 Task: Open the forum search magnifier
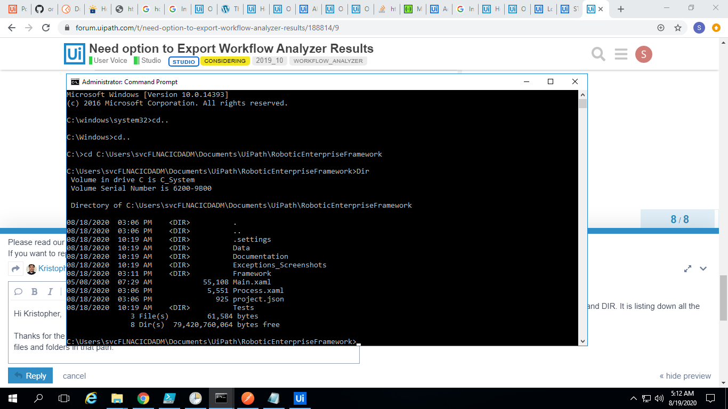click(x=598, y=54)
